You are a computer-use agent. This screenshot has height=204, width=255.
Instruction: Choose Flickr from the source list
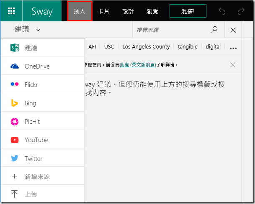click(43, 84)
